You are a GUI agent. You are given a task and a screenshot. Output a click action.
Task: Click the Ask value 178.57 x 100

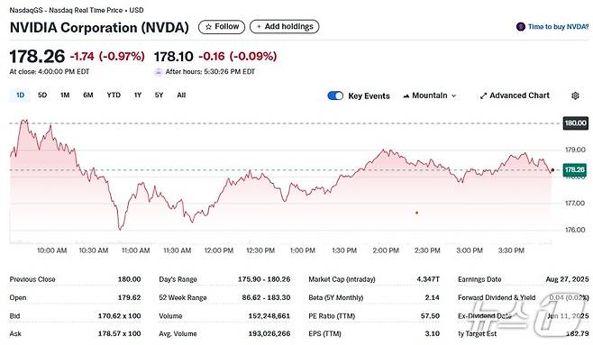120,333
